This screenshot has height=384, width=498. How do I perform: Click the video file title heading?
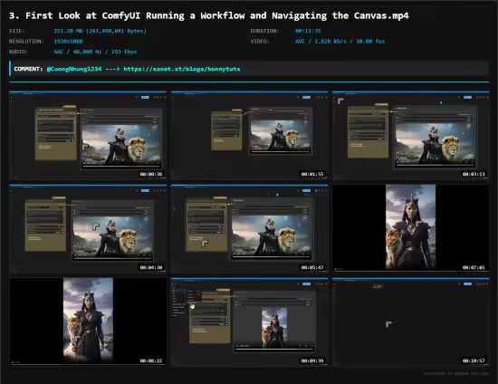pos(209,15)
